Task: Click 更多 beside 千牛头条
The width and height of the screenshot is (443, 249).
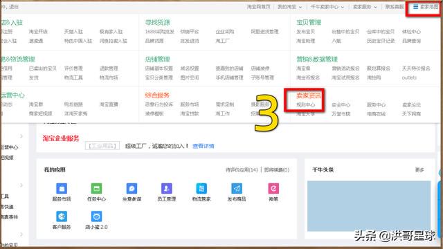Action: 419,170
